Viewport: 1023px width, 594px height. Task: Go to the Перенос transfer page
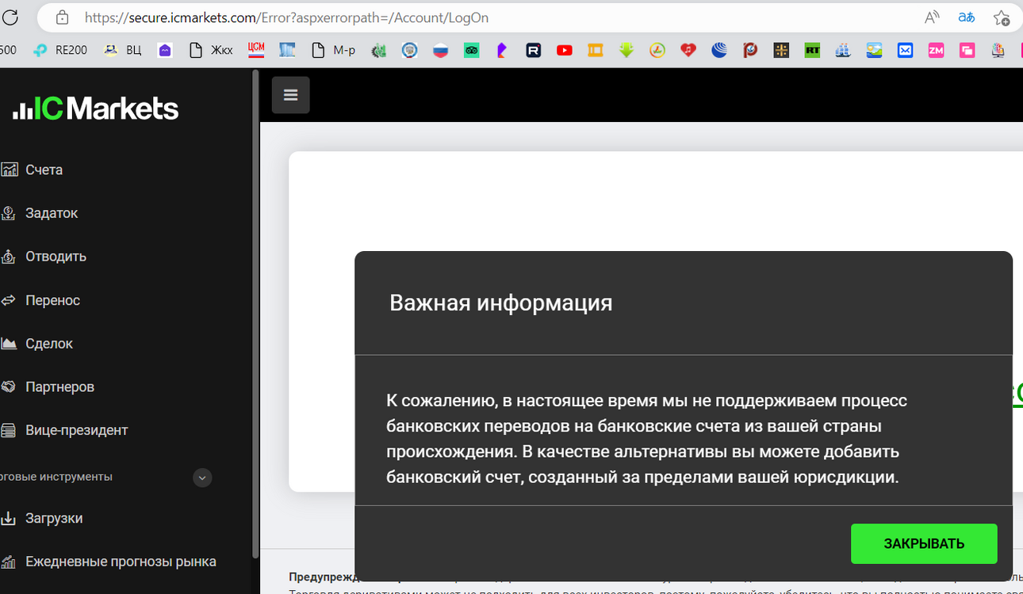pyautogui.click(x=52, y=300)
